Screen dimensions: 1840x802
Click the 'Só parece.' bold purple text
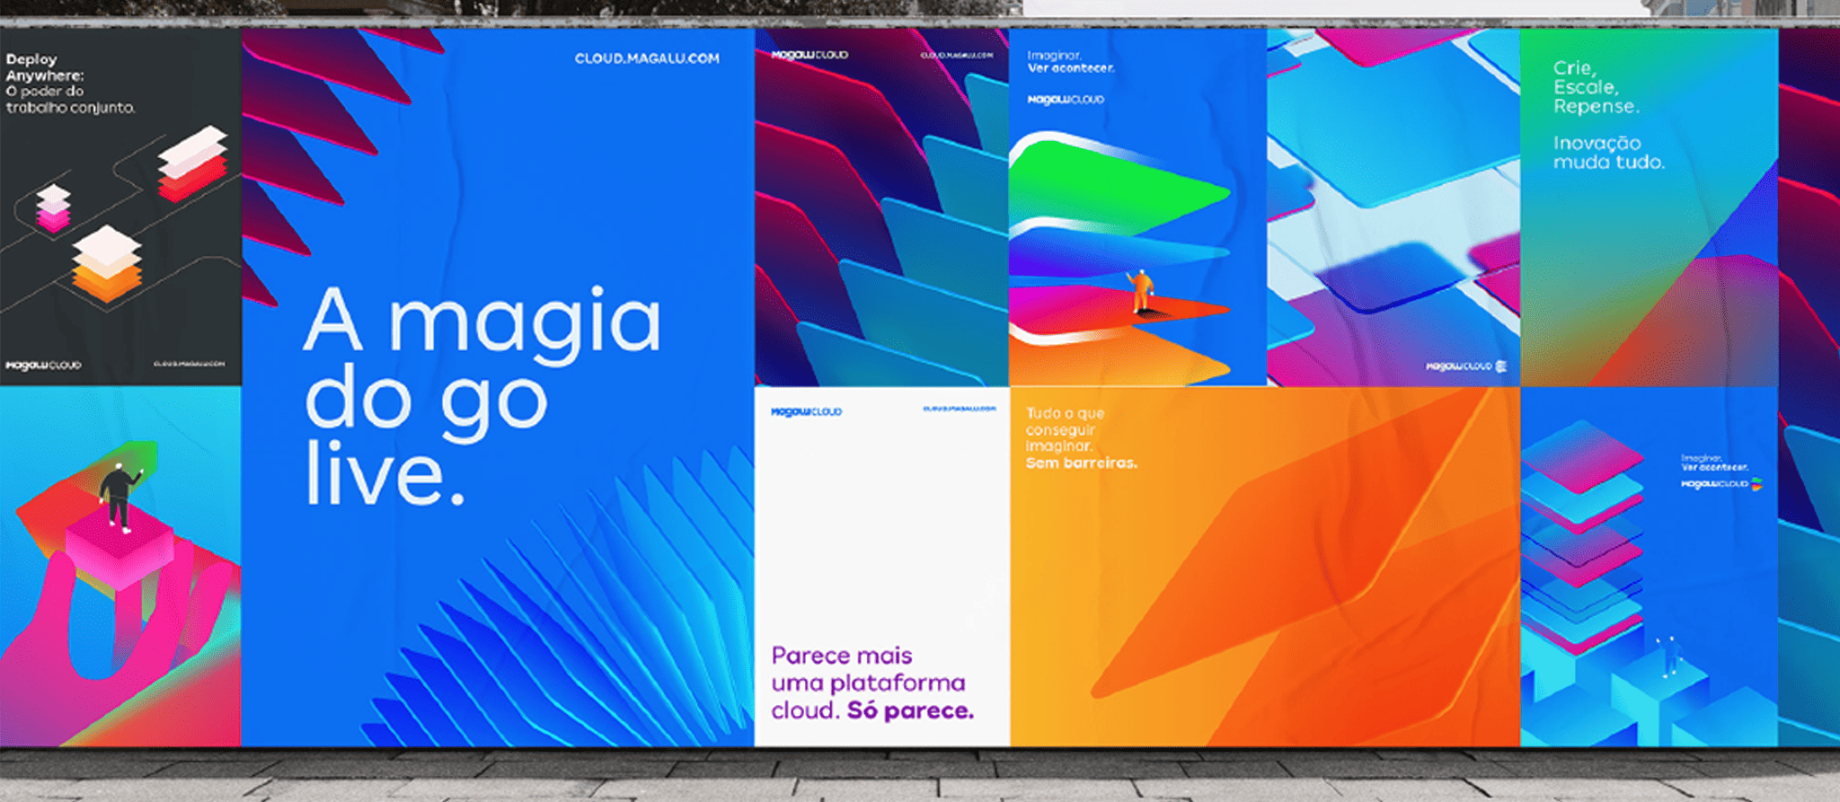pyautogui.click(x=910, y=710)
